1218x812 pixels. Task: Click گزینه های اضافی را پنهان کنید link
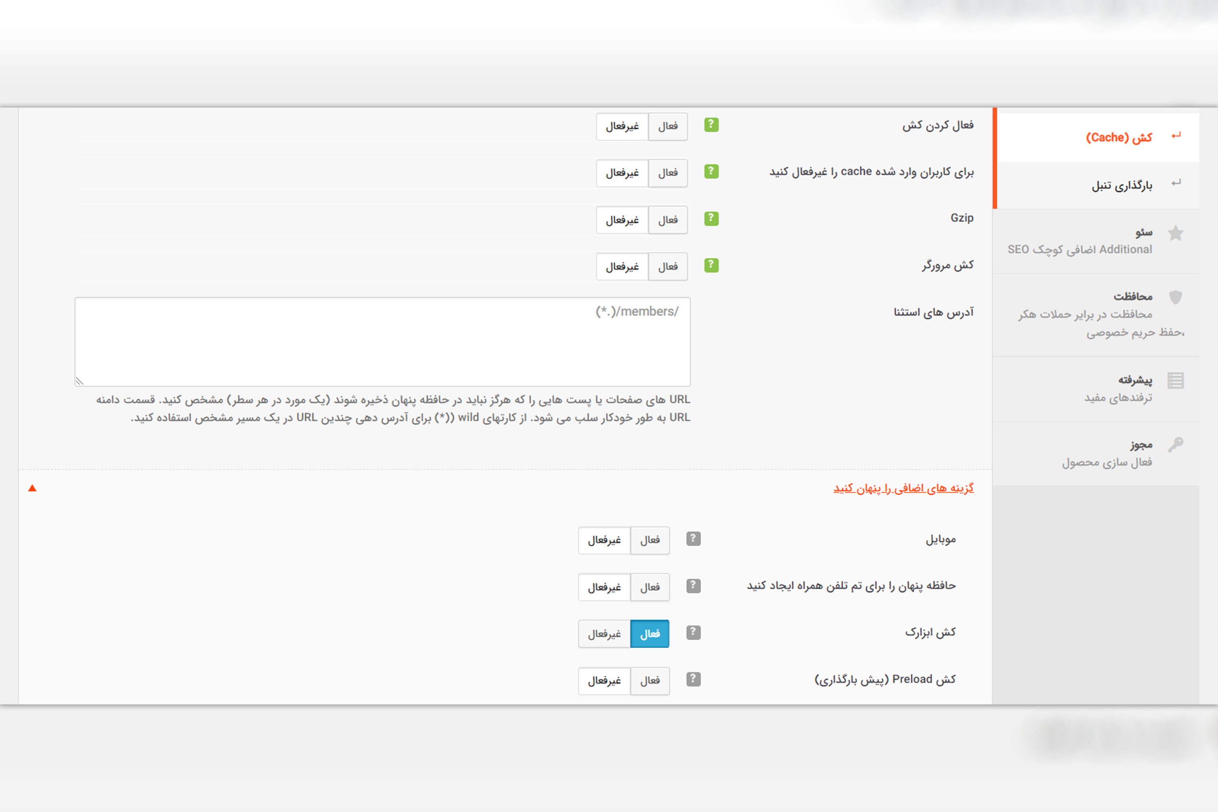pos(903,488)
